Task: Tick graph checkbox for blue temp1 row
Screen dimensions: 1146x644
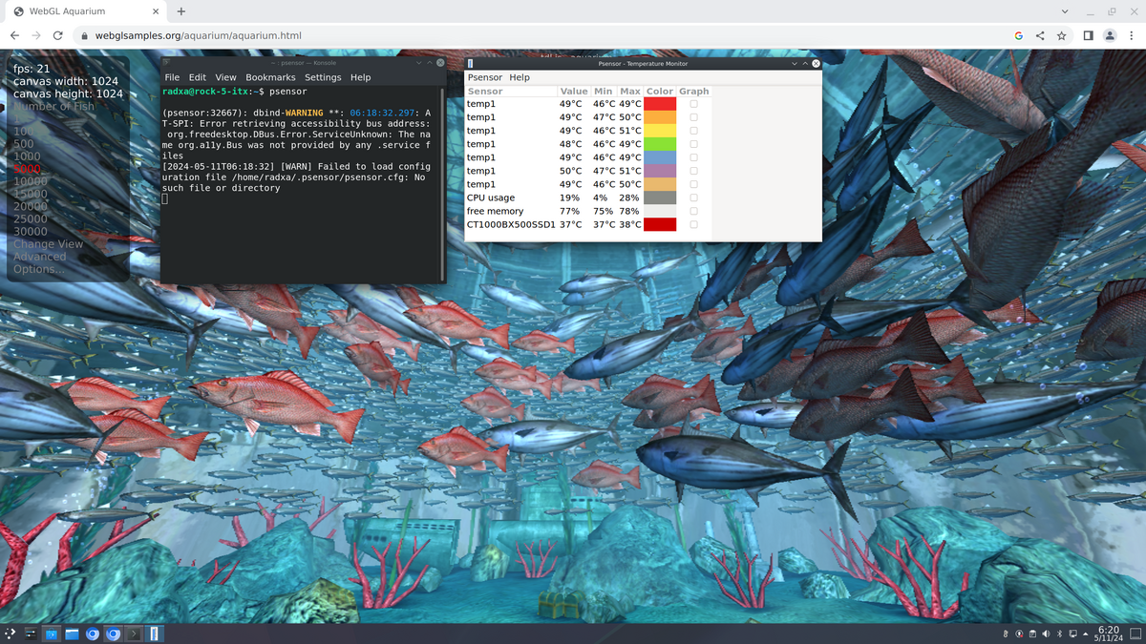Action: 694,157
